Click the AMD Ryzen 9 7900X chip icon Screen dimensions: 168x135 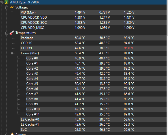(x=6, y=2)
